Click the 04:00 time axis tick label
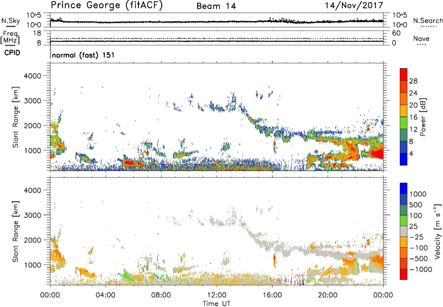Viewport: 443px width, 307px height. click(x=106, y=295)
